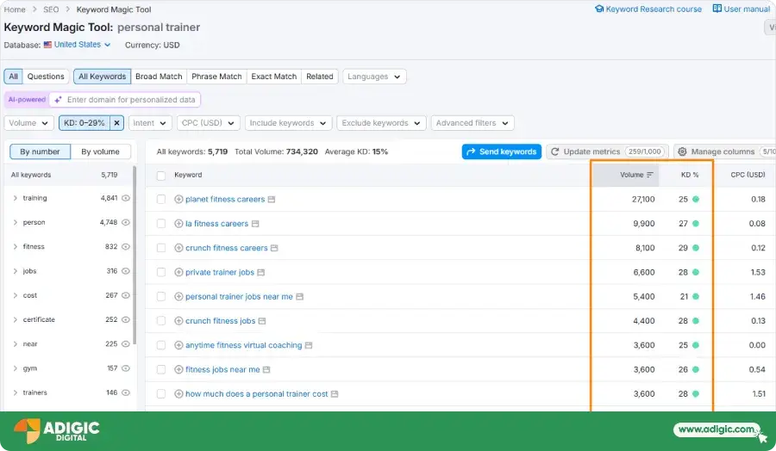Image resolution: width=776 pixels, height=451 pixels.
Task: Add crunch fitness careers keyword via plus icon
Action: tap(178, 248)
